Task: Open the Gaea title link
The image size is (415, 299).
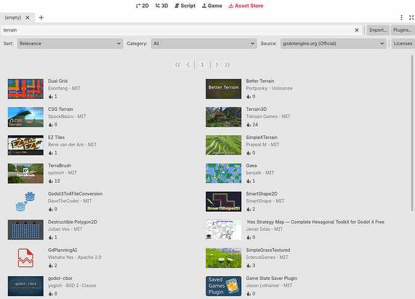Action: point(251,165)
